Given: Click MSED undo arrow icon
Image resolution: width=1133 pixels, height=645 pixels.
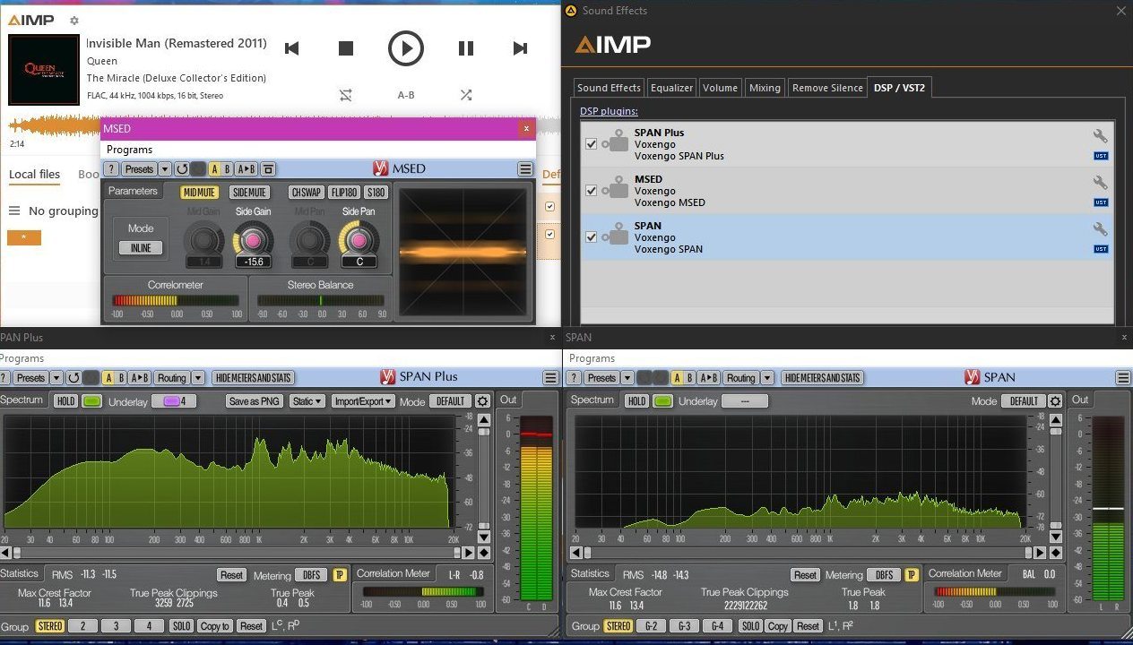Looking at the screenshot, I should click(x=182, y=169).
